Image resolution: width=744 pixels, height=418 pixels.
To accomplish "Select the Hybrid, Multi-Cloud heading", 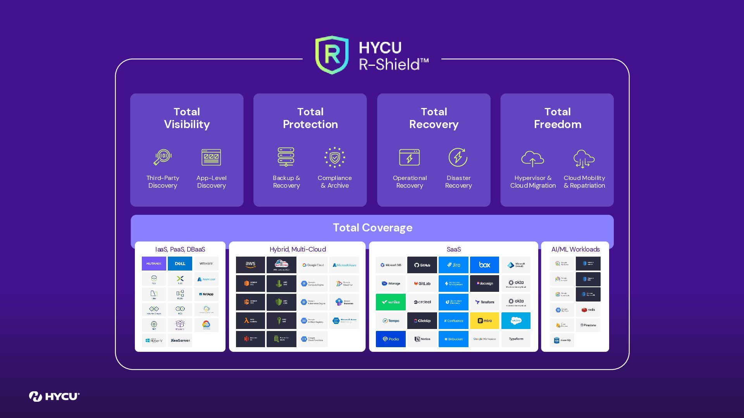I will [297, 249].
